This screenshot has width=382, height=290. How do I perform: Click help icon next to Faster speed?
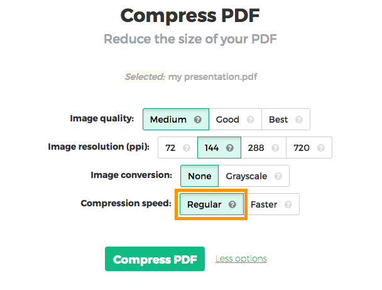pos(288,204)
